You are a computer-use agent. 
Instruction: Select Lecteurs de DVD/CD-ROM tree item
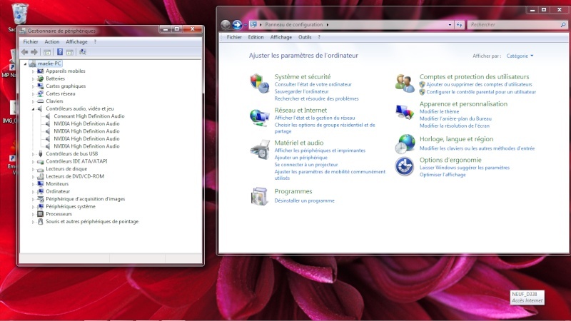pyautogui.click(x=75, y=176)
